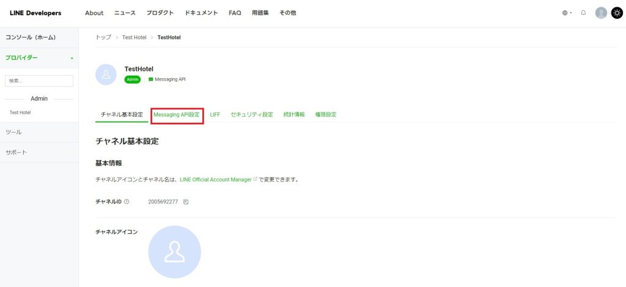Open the ドキュメント menu in header
This screenshot has width=626, height=287.
[x=201, y=13]
